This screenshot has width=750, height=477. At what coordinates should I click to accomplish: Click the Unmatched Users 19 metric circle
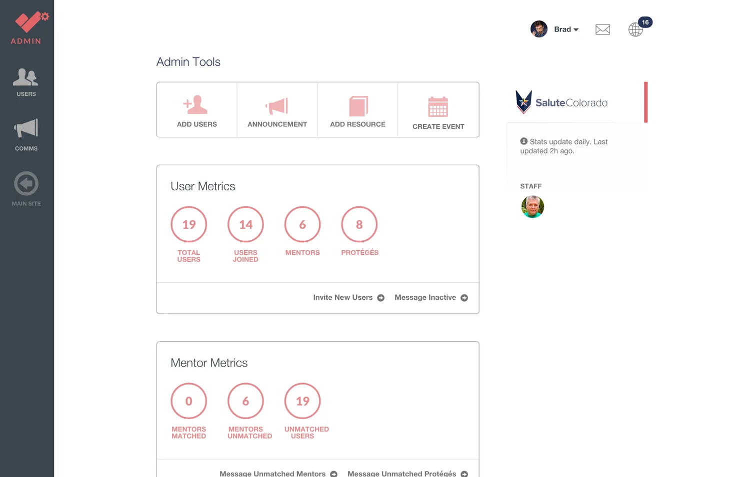click(x=302, y=401)
